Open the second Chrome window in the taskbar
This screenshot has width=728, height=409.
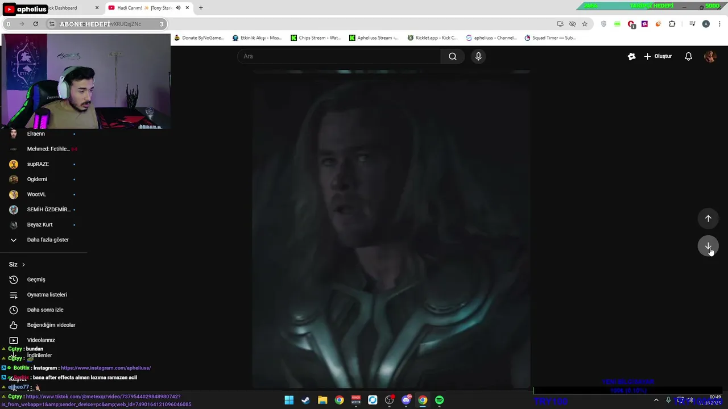click(423, 400)
